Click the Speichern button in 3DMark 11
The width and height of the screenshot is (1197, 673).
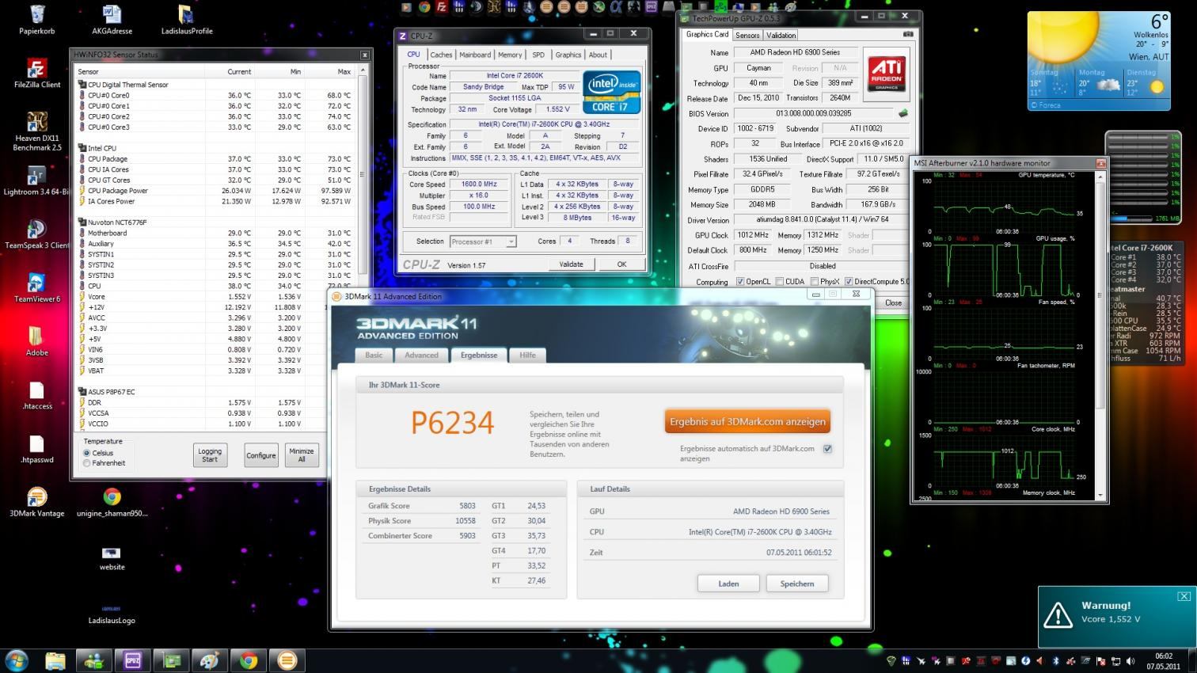pos(797,584)
